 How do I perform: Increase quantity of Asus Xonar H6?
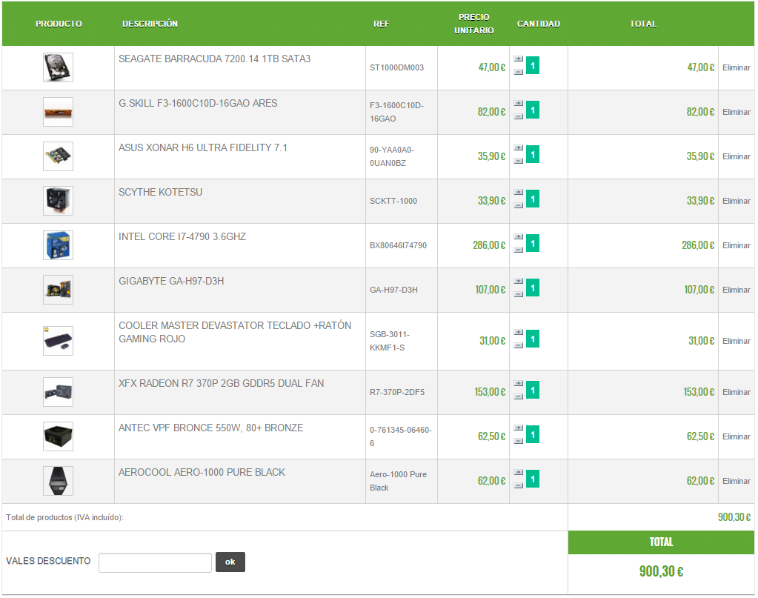(518, 148)
